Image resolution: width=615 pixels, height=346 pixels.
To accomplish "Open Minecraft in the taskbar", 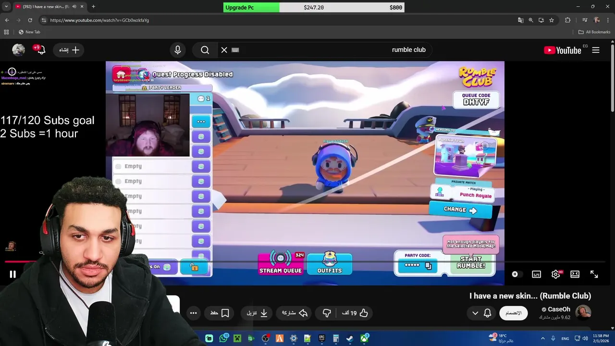I will (237, 338).
